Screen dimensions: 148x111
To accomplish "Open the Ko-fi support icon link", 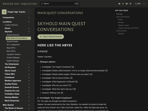I will 130,4.
